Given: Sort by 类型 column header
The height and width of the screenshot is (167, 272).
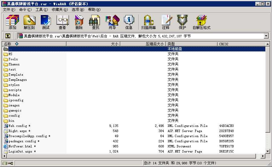Looking at the screenshot, I should pyautogui.click(x=192, y=44).
